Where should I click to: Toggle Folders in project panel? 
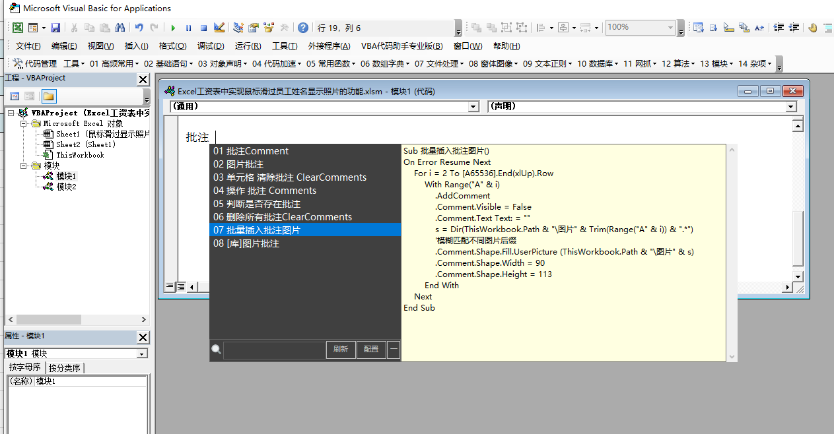click(x=48, y=96)
